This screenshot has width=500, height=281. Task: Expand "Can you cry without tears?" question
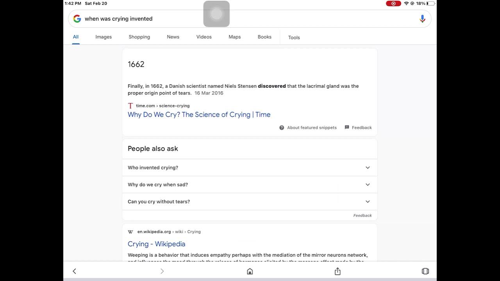pyautogui.click(x=367, y=202)
